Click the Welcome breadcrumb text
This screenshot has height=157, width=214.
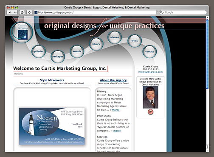(18, 74)
